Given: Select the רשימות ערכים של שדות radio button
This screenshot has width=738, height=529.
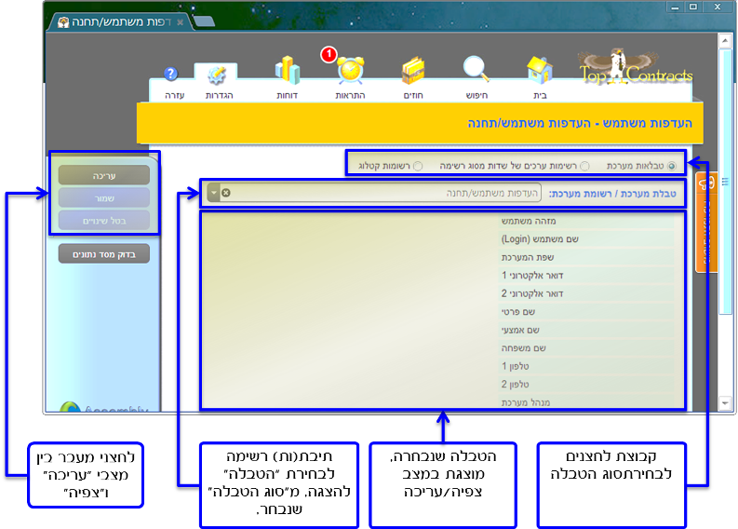Looking at the screenshot, I should [x=584, y=166].
